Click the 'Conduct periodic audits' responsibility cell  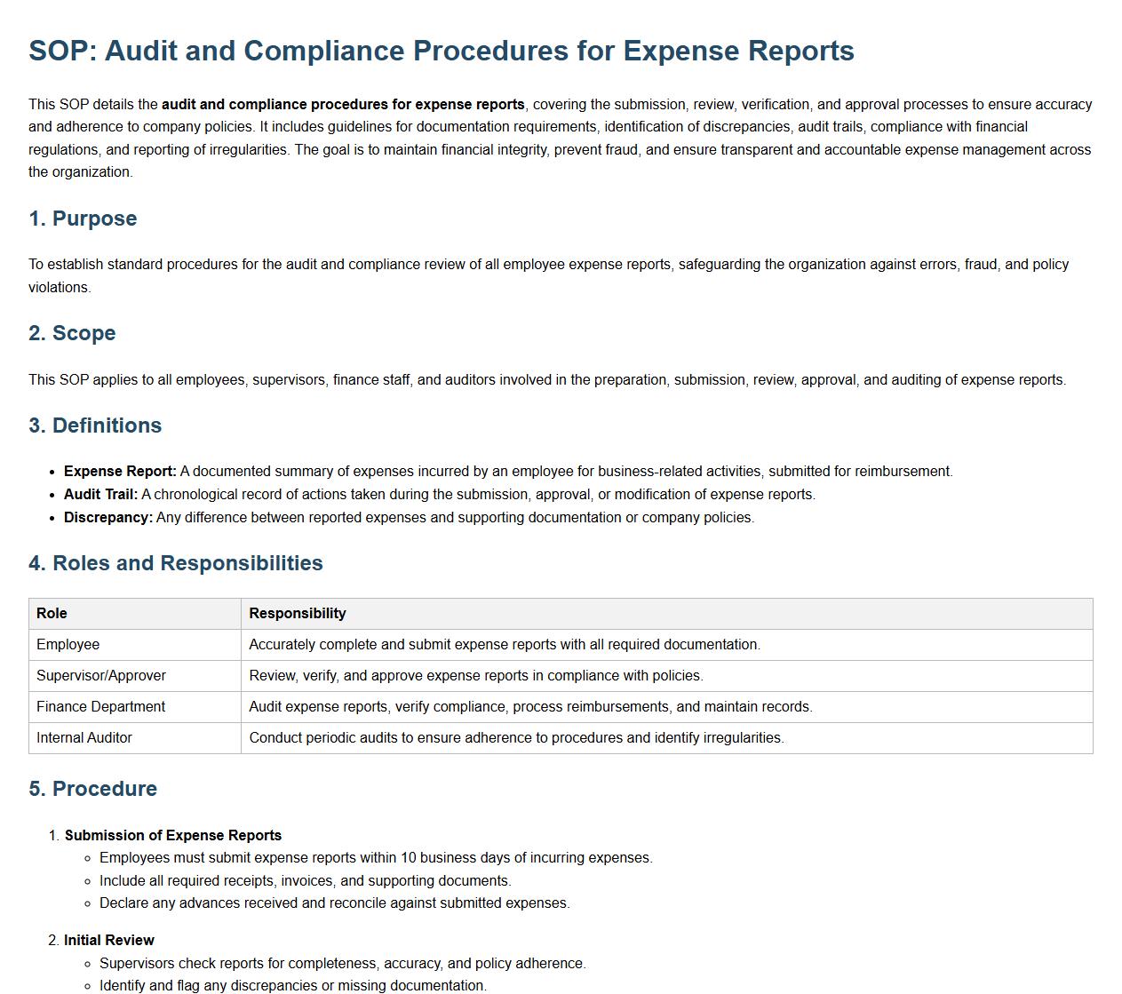(x=516, y=738)
